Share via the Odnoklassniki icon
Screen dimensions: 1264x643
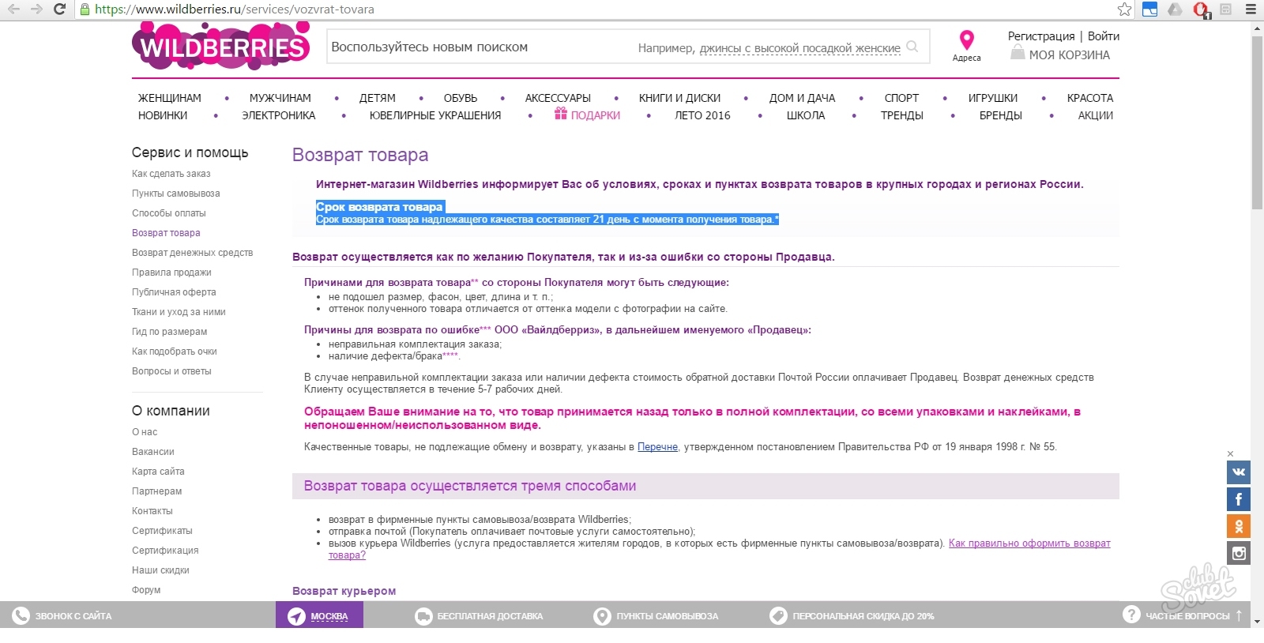pyautogui.click(x=1239, y=526)
